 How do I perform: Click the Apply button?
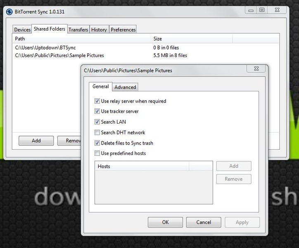click(x=242, y=222)
